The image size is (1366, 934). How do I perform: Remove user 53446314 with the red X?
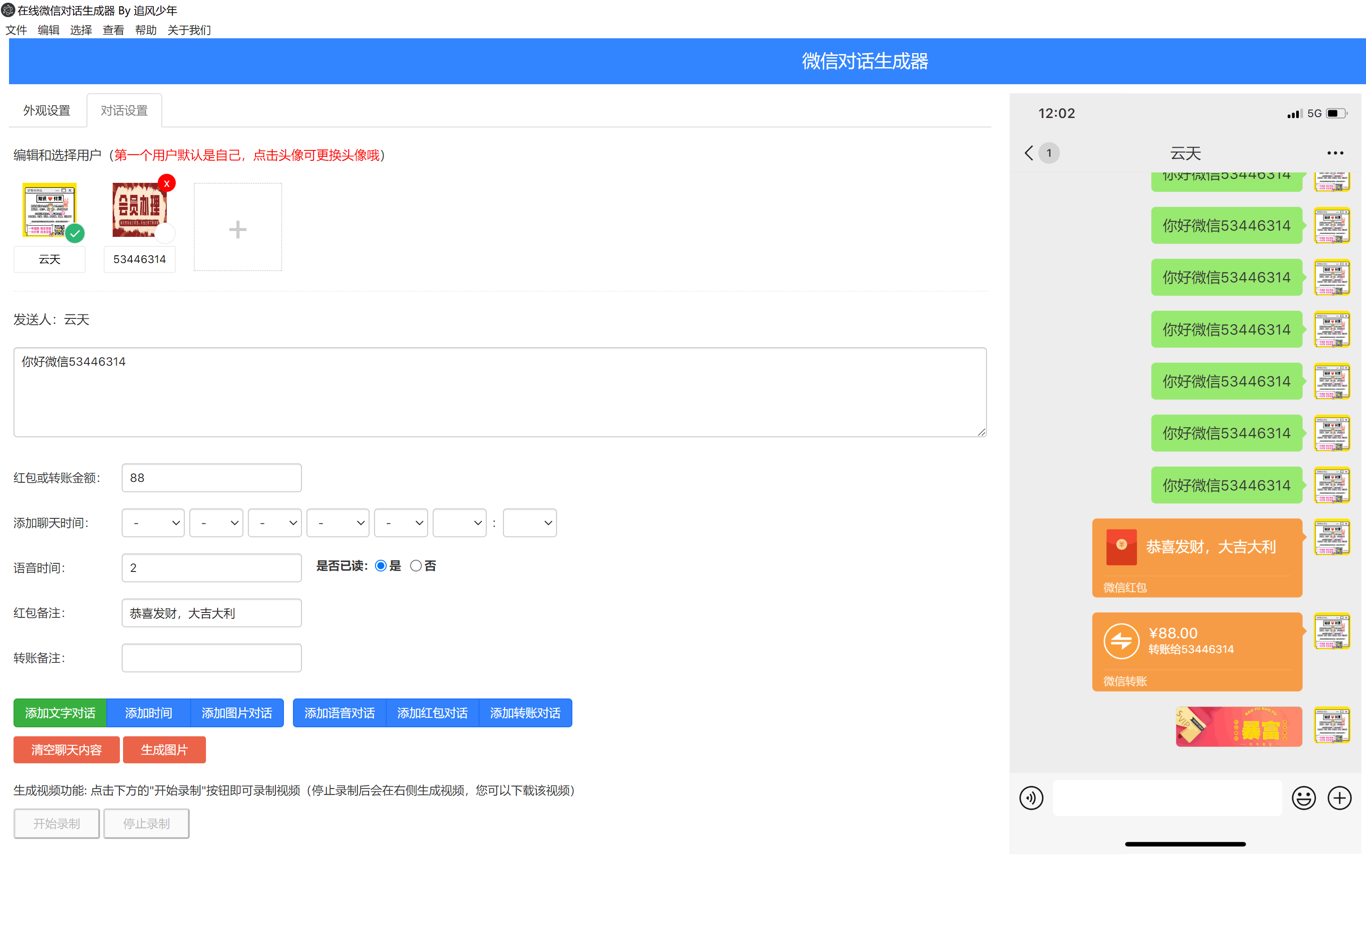(167, 183)
